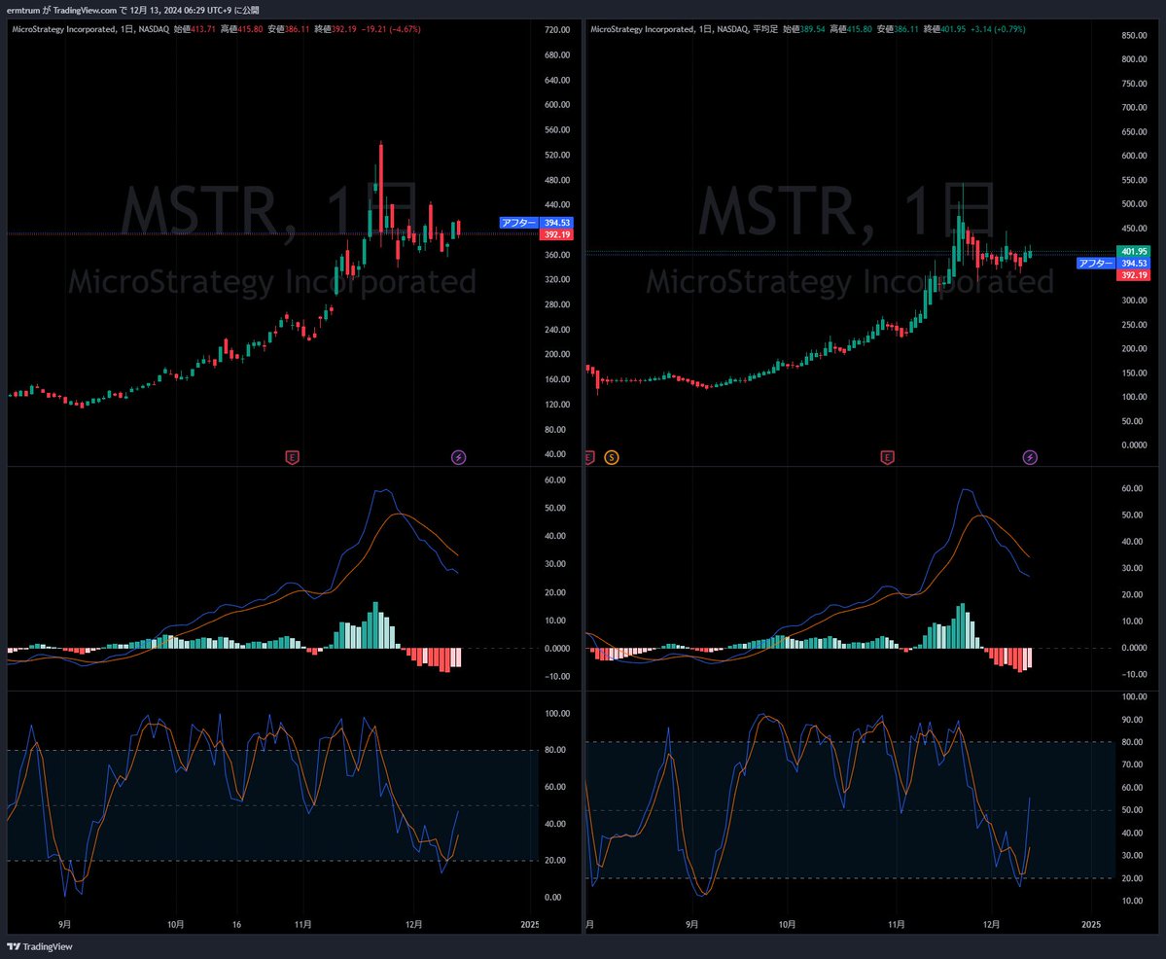Screen dimensions: 1166x959
Task: Click the earnings E marker on the candlestick chart
Action: [293, 457]
